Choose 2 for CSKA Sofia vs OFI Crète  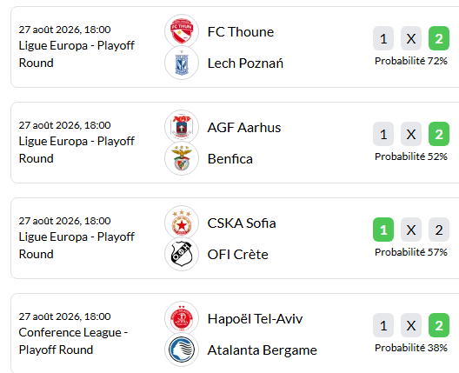[439, 230]
